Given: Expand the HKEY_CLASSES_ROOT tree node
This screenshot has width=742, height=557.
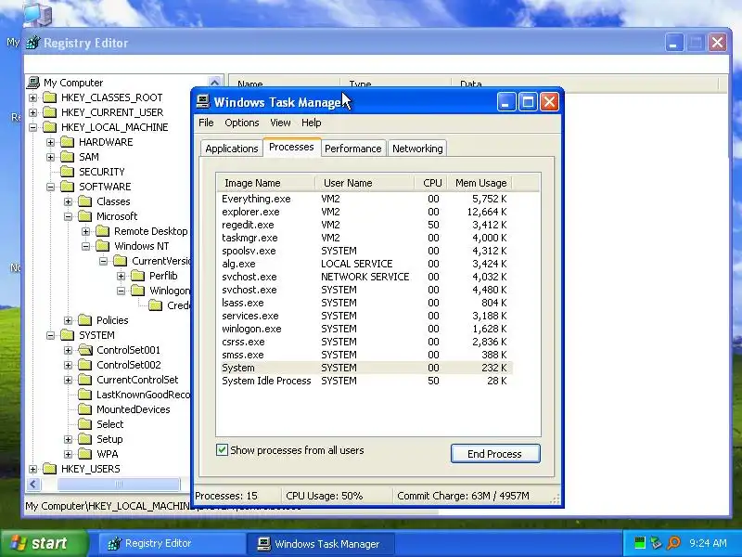Looking at the screenshot, I should pos(32,98).
